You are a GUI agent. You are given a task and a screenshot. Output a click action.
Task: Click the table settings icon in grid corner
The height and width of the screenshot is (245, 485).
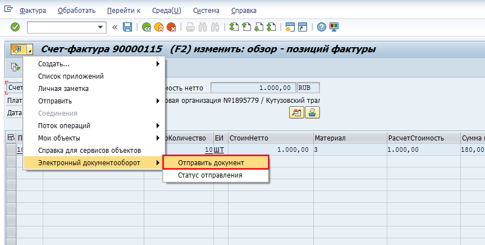[x=11, y=138]
